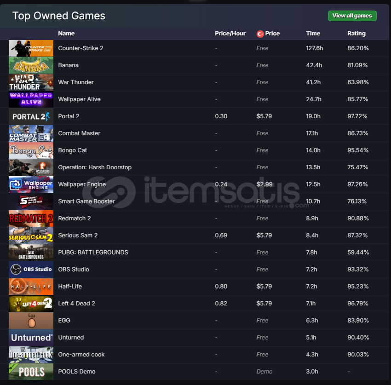Select the 59.44% PUBG rating

(x=358, y=253)
